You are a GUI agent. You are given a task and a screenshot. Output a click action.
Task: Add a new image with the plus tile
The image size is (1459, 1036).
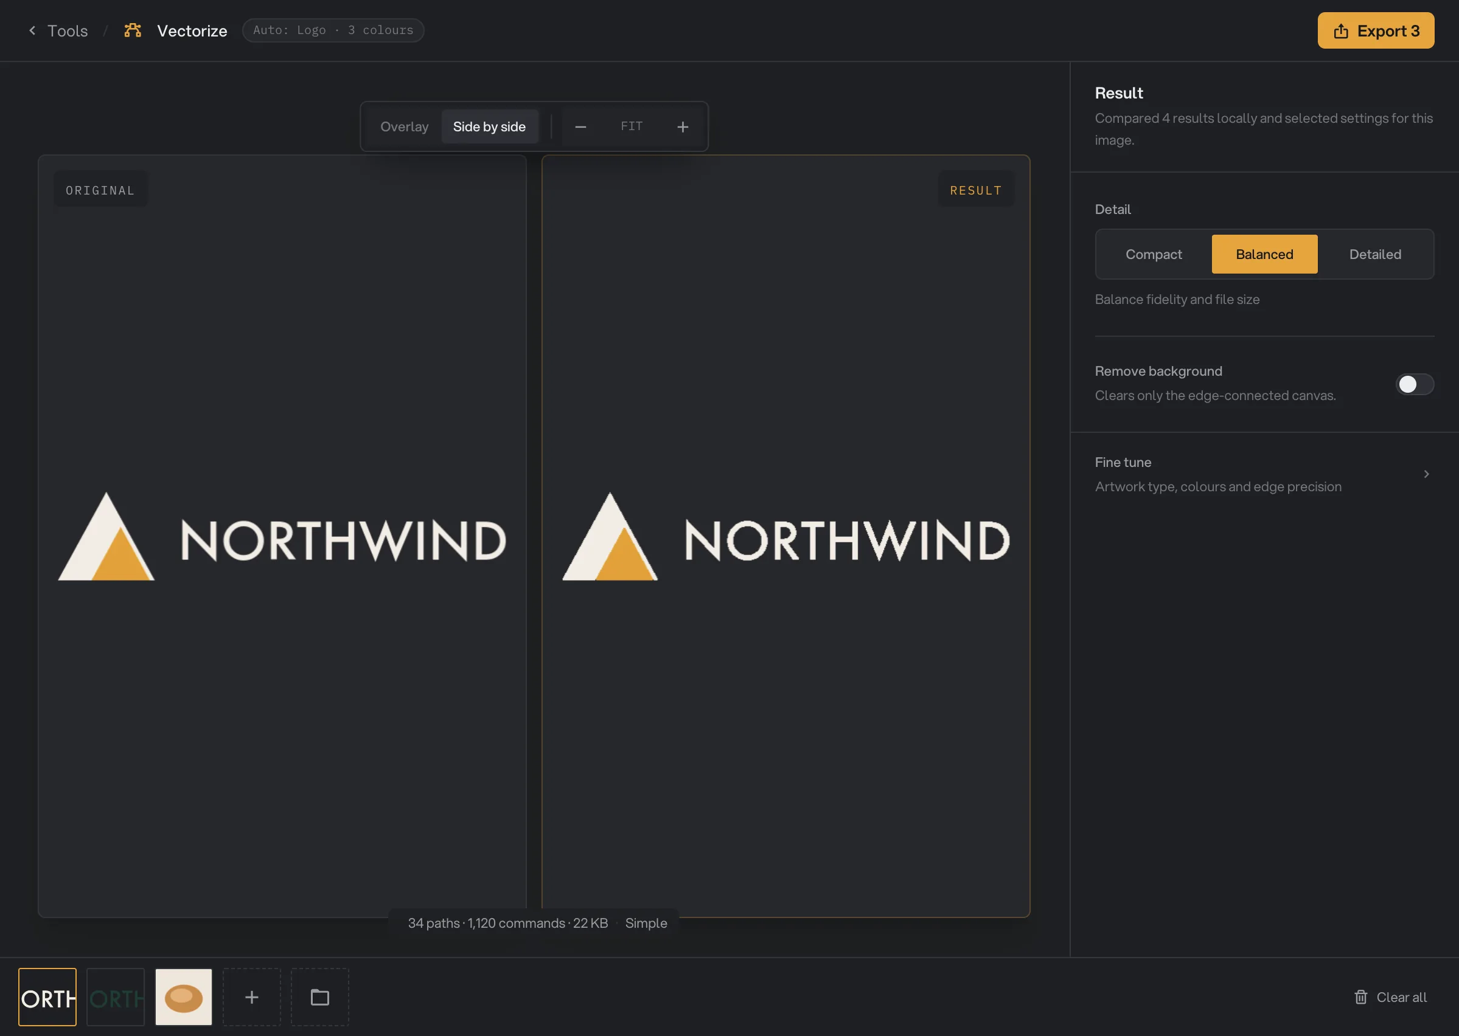(x=251, y=996)
